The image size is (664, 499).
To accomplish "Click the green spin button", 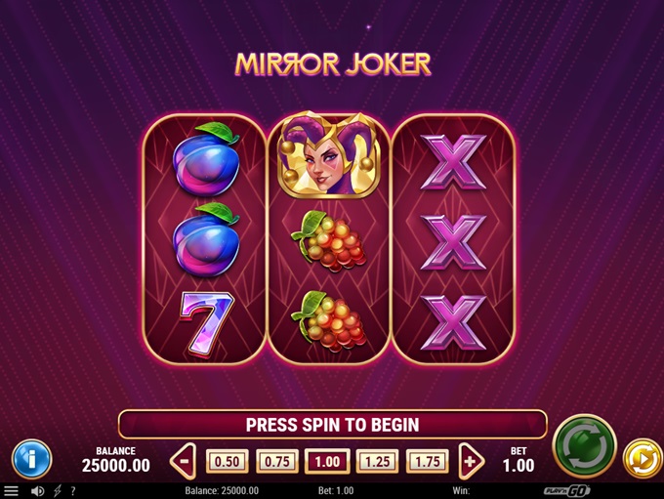I will point(584,446).
